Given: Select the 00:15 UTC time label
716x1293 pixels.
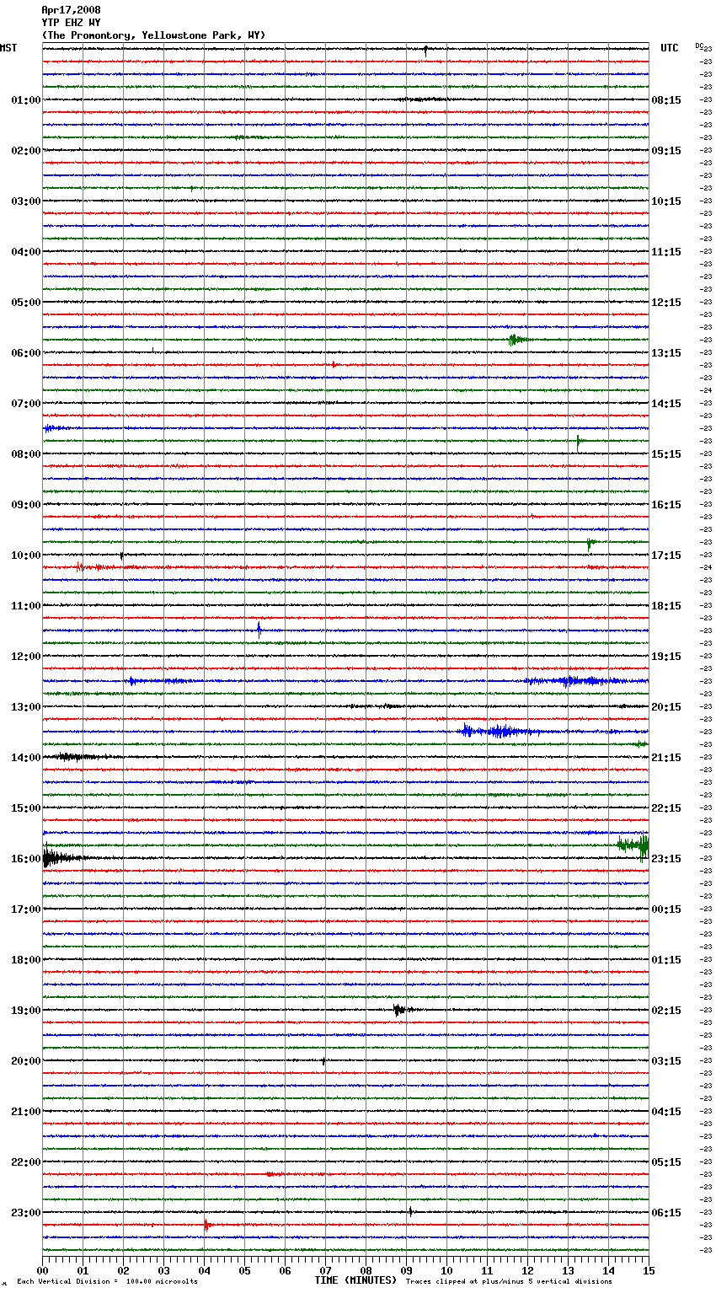Looking at the screenshot, I should tap(666, 909).
